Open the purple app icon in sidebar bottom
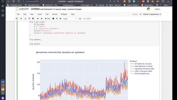The image size is (177, 100). pyautogui.click(x=3, y=98)
